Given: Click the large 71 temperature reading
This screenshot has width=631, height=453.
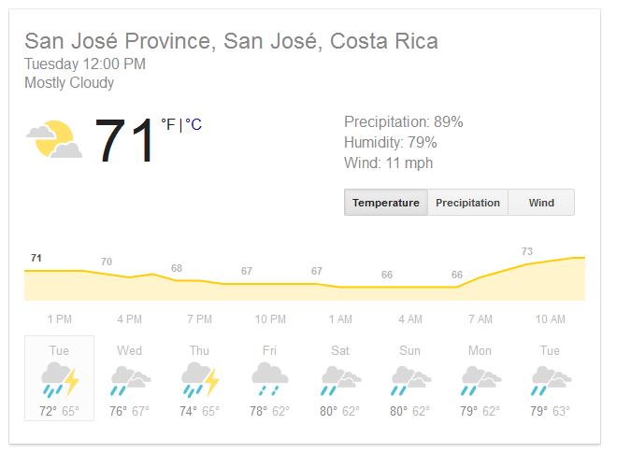Looking at the screenshot, I should [x=125, y=141].
